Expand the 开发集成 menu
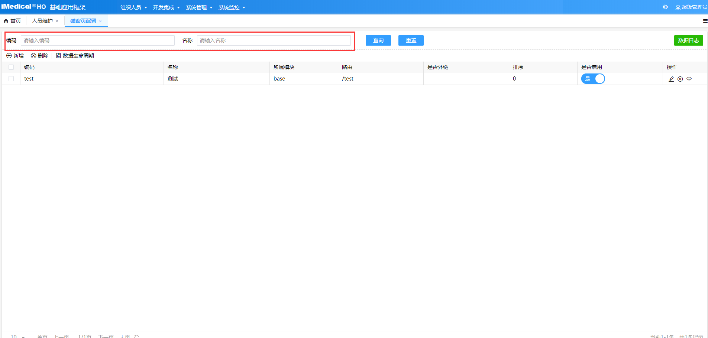 pos(167,7)
